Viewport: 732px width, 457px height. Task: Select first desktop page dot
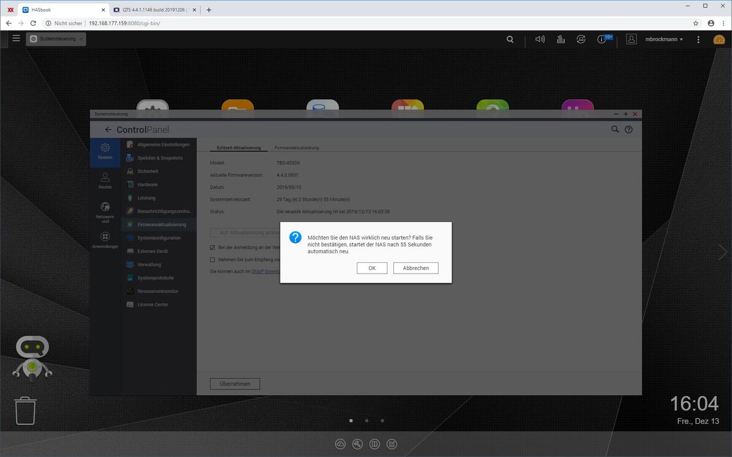click(351, 421)
